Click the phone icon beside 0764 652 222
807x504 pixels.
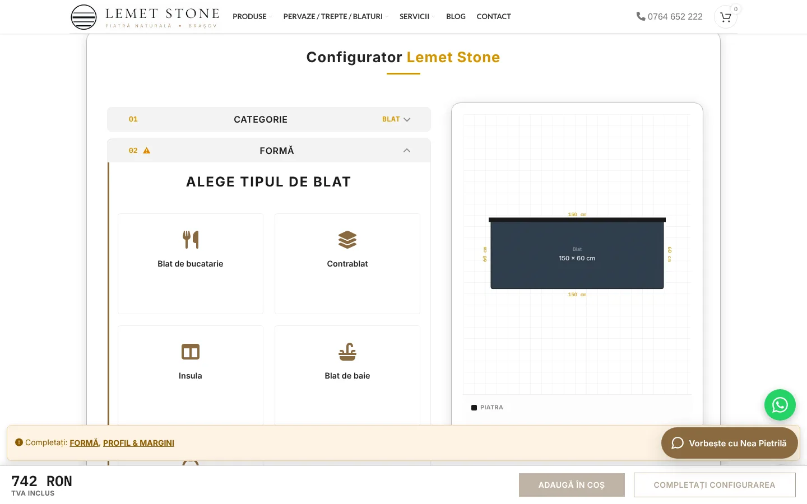(x=641, y=16)
